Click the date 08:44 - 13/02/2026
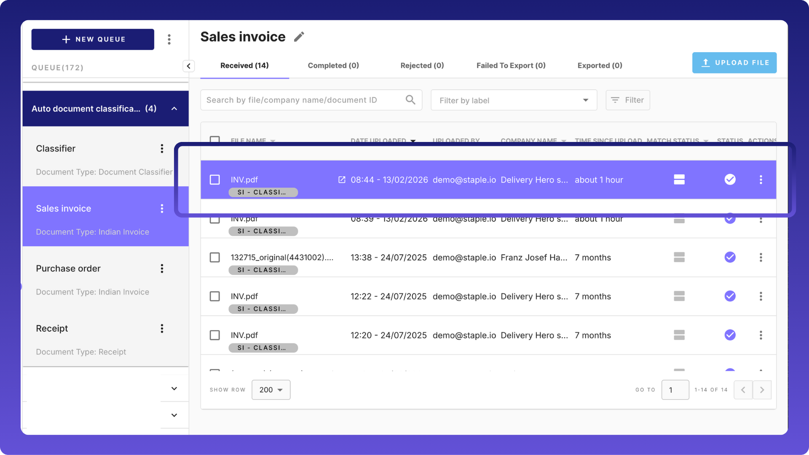 point(389,180)
